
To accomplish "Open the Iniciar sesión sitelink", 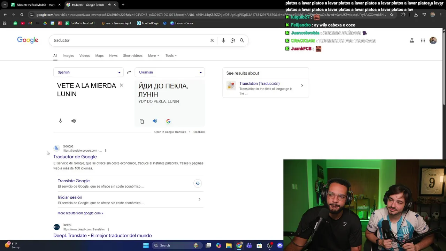I will coord(70,197).
